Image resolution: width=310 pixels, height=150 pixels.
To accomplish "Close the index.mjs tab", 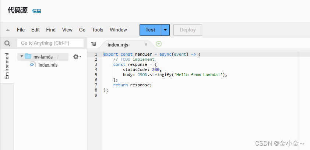I will coord(146,45).
